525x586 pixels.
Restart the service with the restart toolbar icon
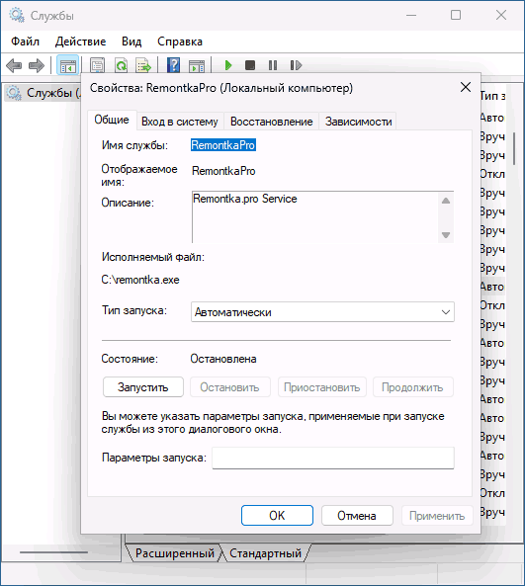296,65
